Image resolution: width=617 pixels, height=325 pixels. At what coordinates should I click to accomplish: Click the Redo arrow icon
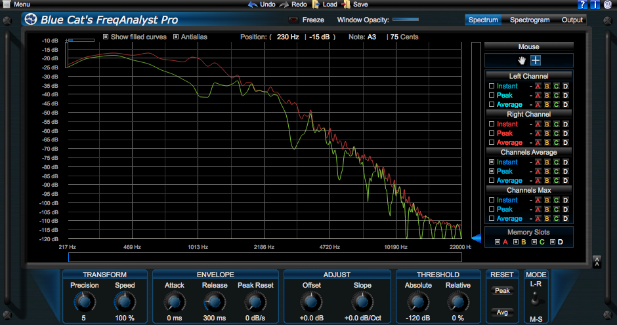pyautogui.click(x=284, y=5)
